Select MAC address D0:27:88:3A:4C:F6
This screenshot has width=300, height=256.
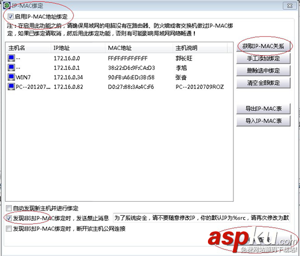(131, 87)
